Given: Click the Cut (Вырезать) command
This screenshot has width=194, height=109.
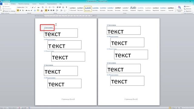Looking at the screenshot, I should coord(6,7).
